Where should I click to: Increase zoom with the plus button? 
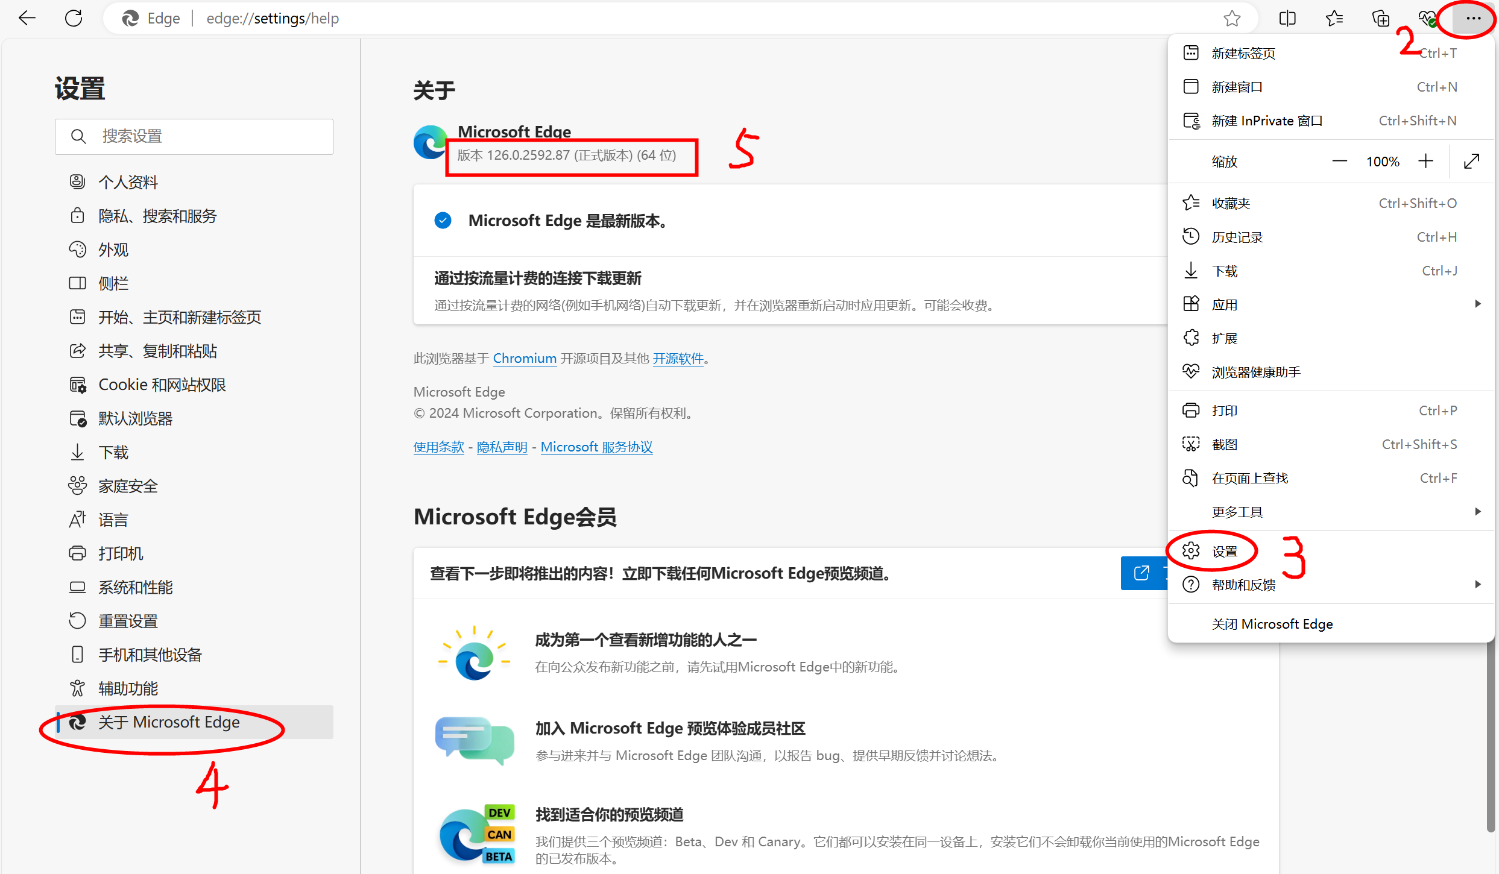point(1425,162)
